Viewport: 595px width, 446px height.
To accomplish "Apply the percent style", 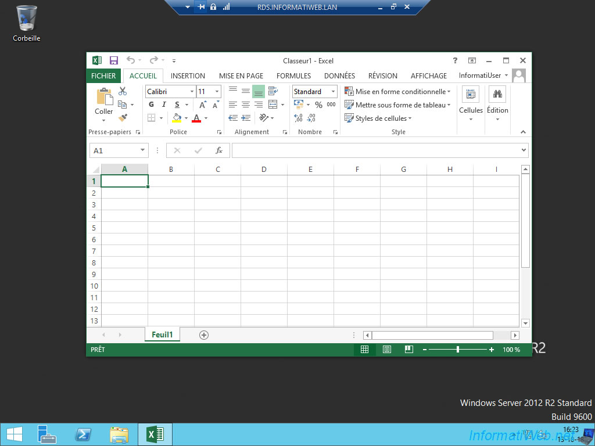I will (318, 105).
